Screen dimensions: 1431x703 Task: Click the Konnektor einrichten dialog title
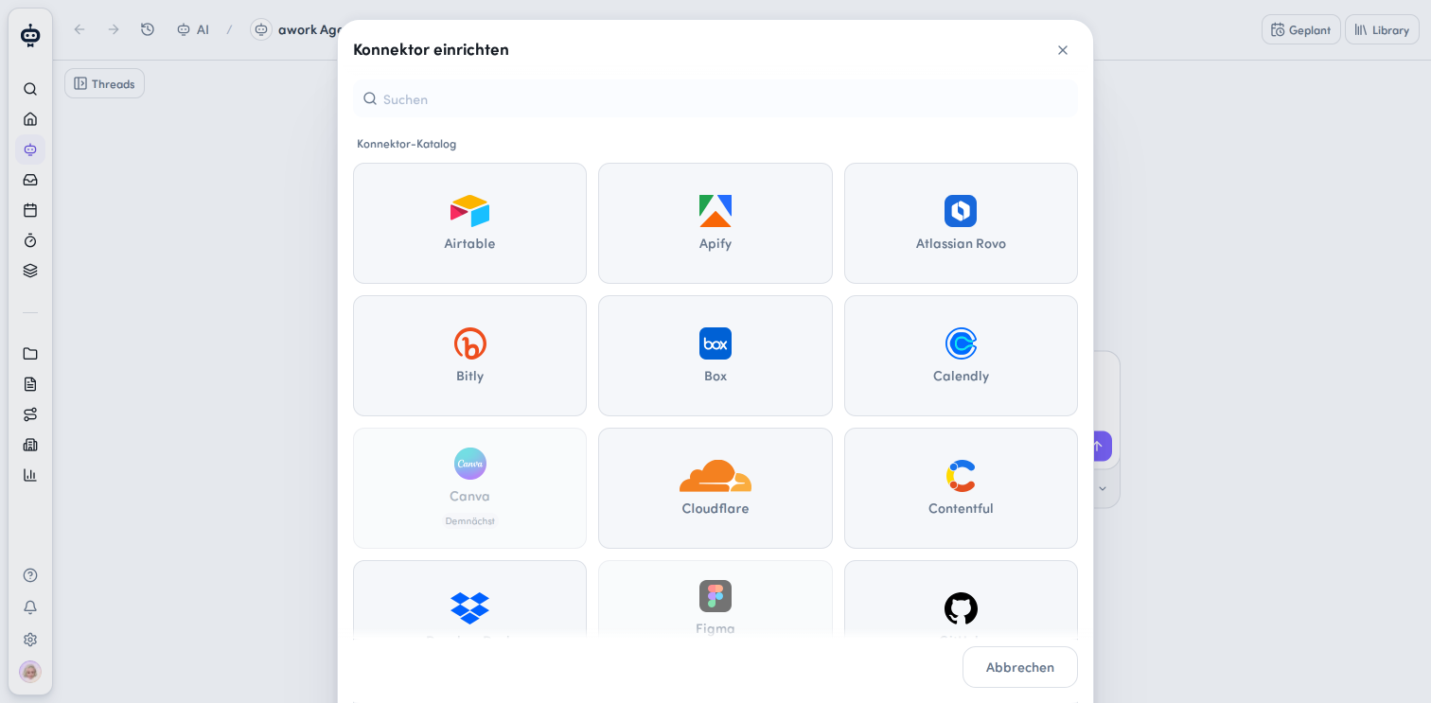(x=431, y=49)
